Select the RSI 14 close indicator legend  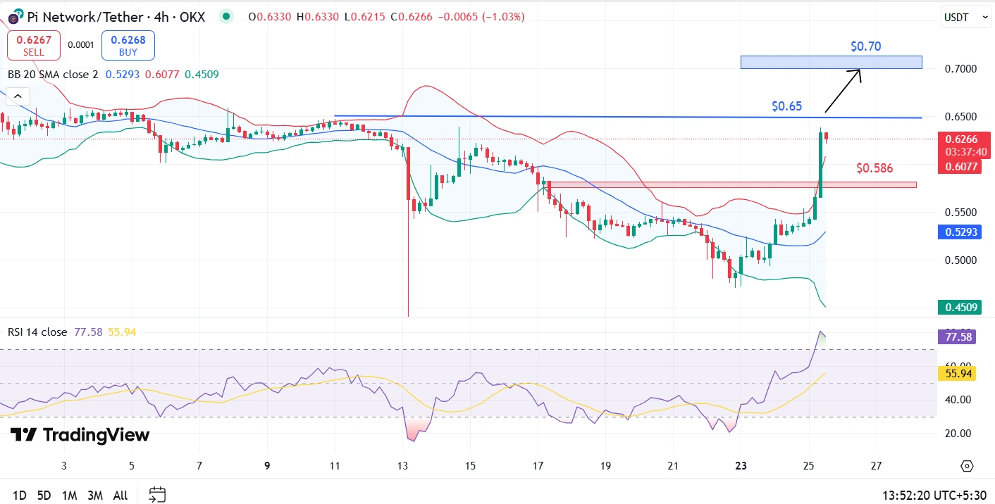37,332
